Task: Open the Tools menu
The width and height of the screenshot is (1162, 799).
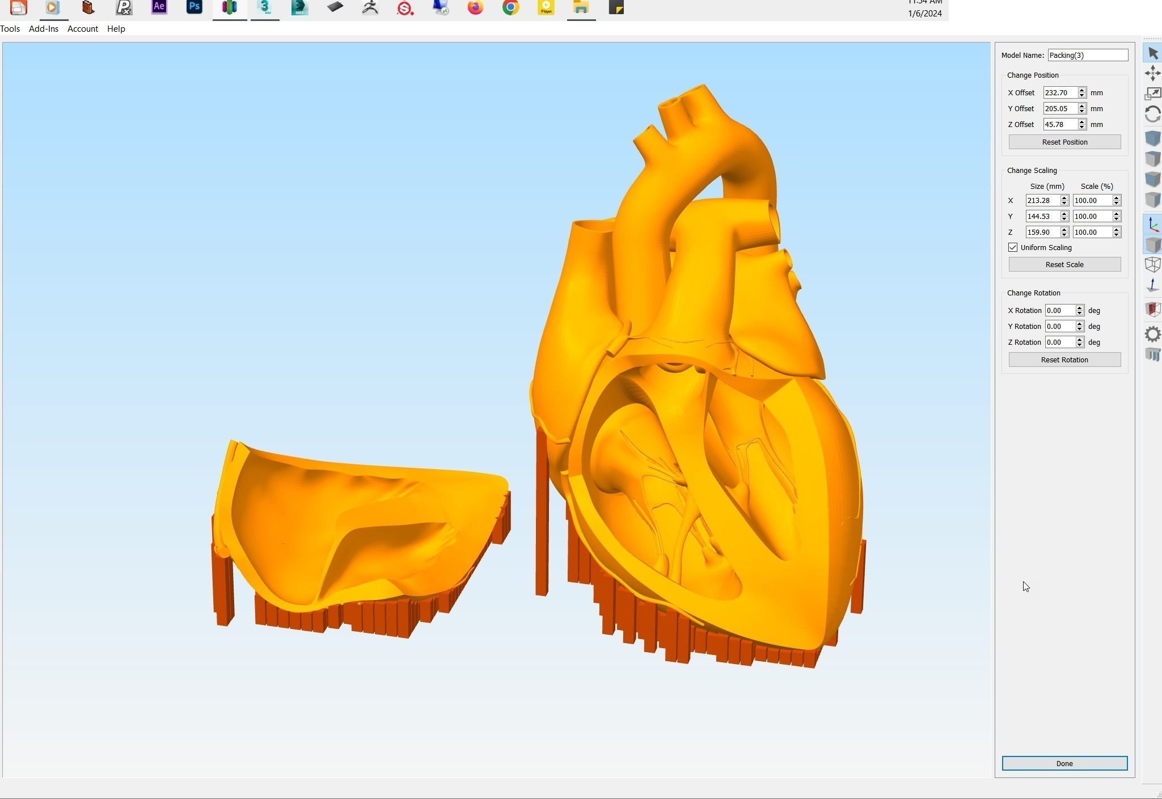Action: tap(10, 29)
